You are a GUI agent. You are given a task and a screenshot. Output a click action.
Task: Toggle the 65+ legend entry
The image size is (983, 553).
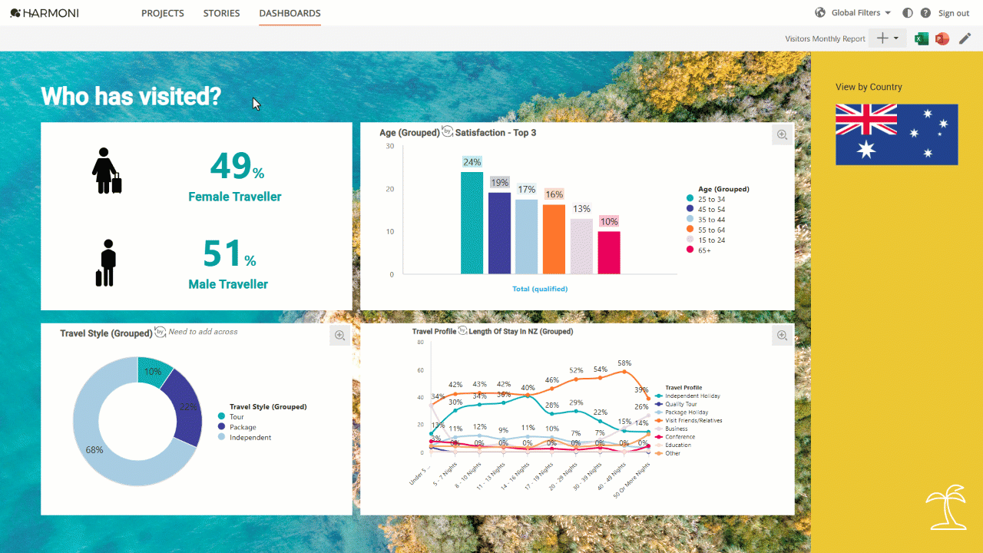(699, 250)
